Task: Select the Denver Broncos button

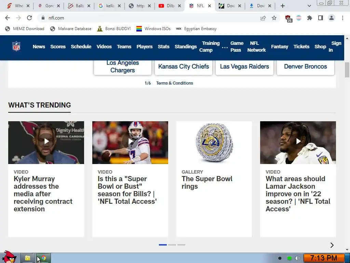Action: (305, 67)
